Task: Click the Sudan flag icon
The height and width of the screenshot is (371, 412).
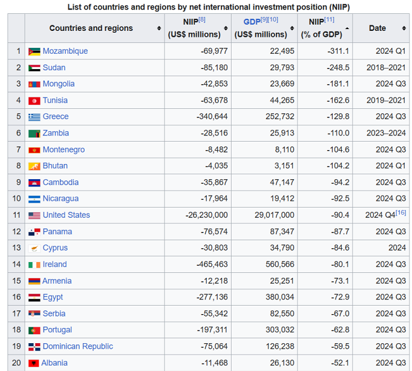Action: click(34, 68)
